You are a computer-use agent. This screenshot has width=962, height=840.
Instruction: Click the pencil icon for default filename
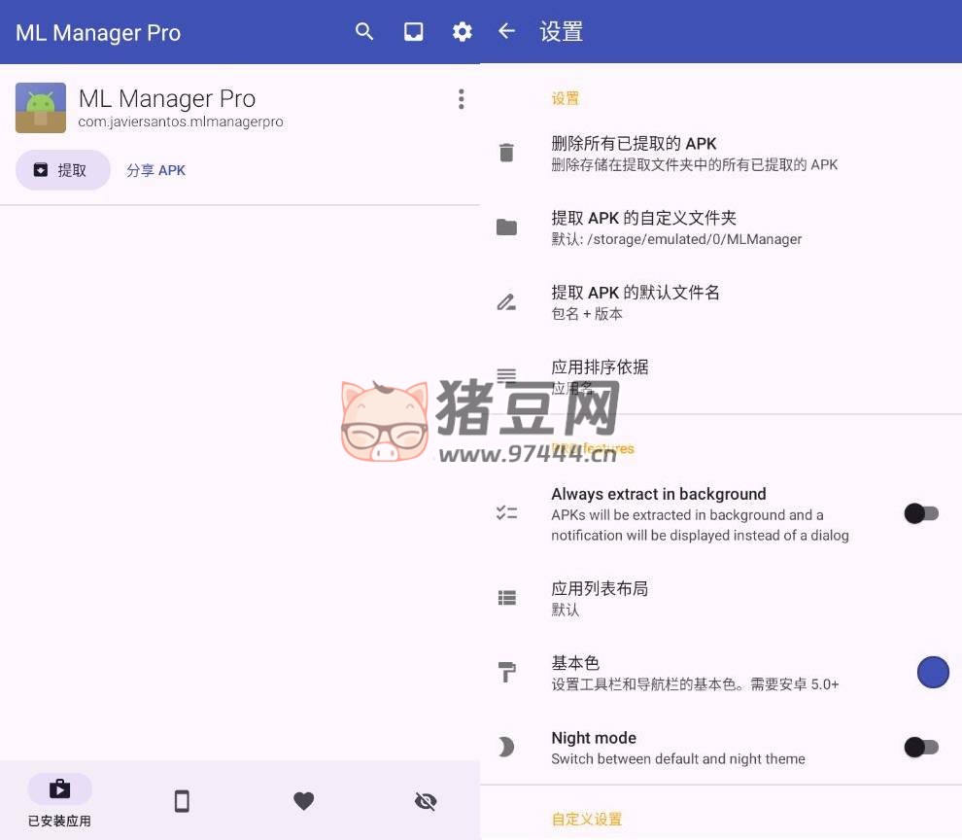point(506,301)
